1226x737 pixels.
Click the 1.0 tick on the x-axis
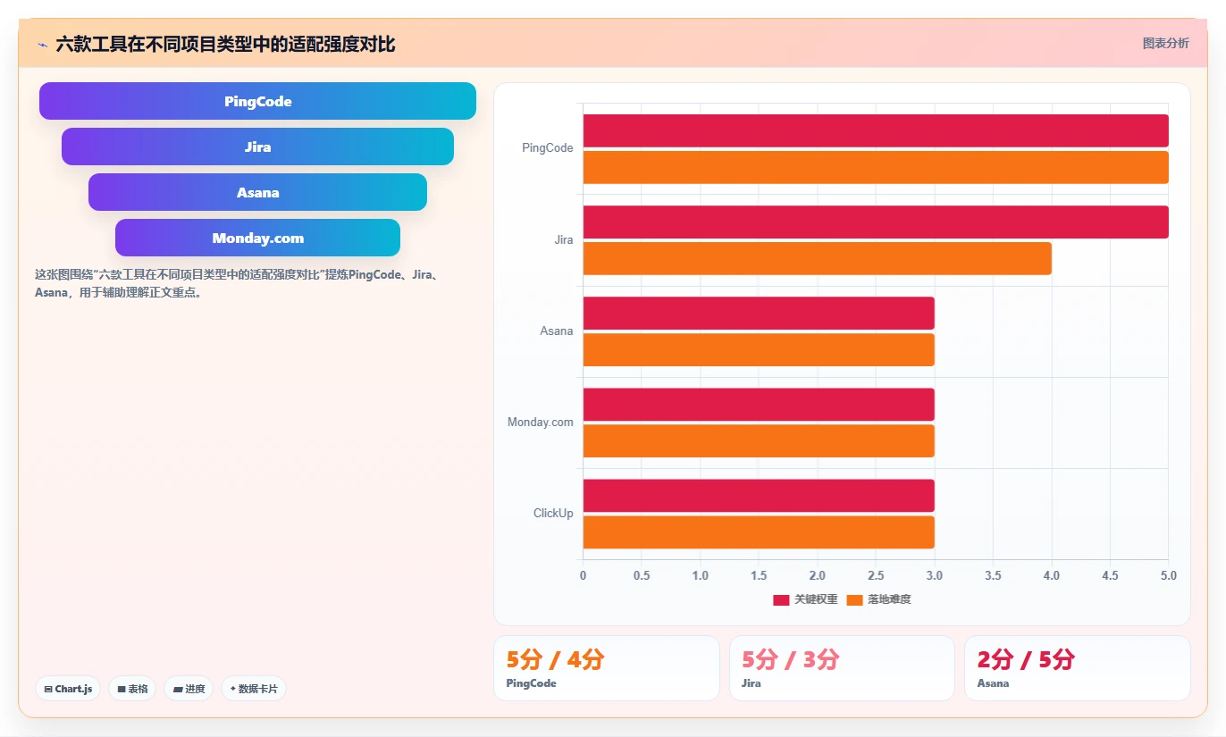[700, 575]
